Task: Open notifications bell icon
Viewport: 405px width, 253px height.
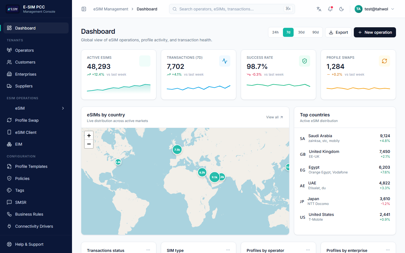Action: (x=330, y=9)
